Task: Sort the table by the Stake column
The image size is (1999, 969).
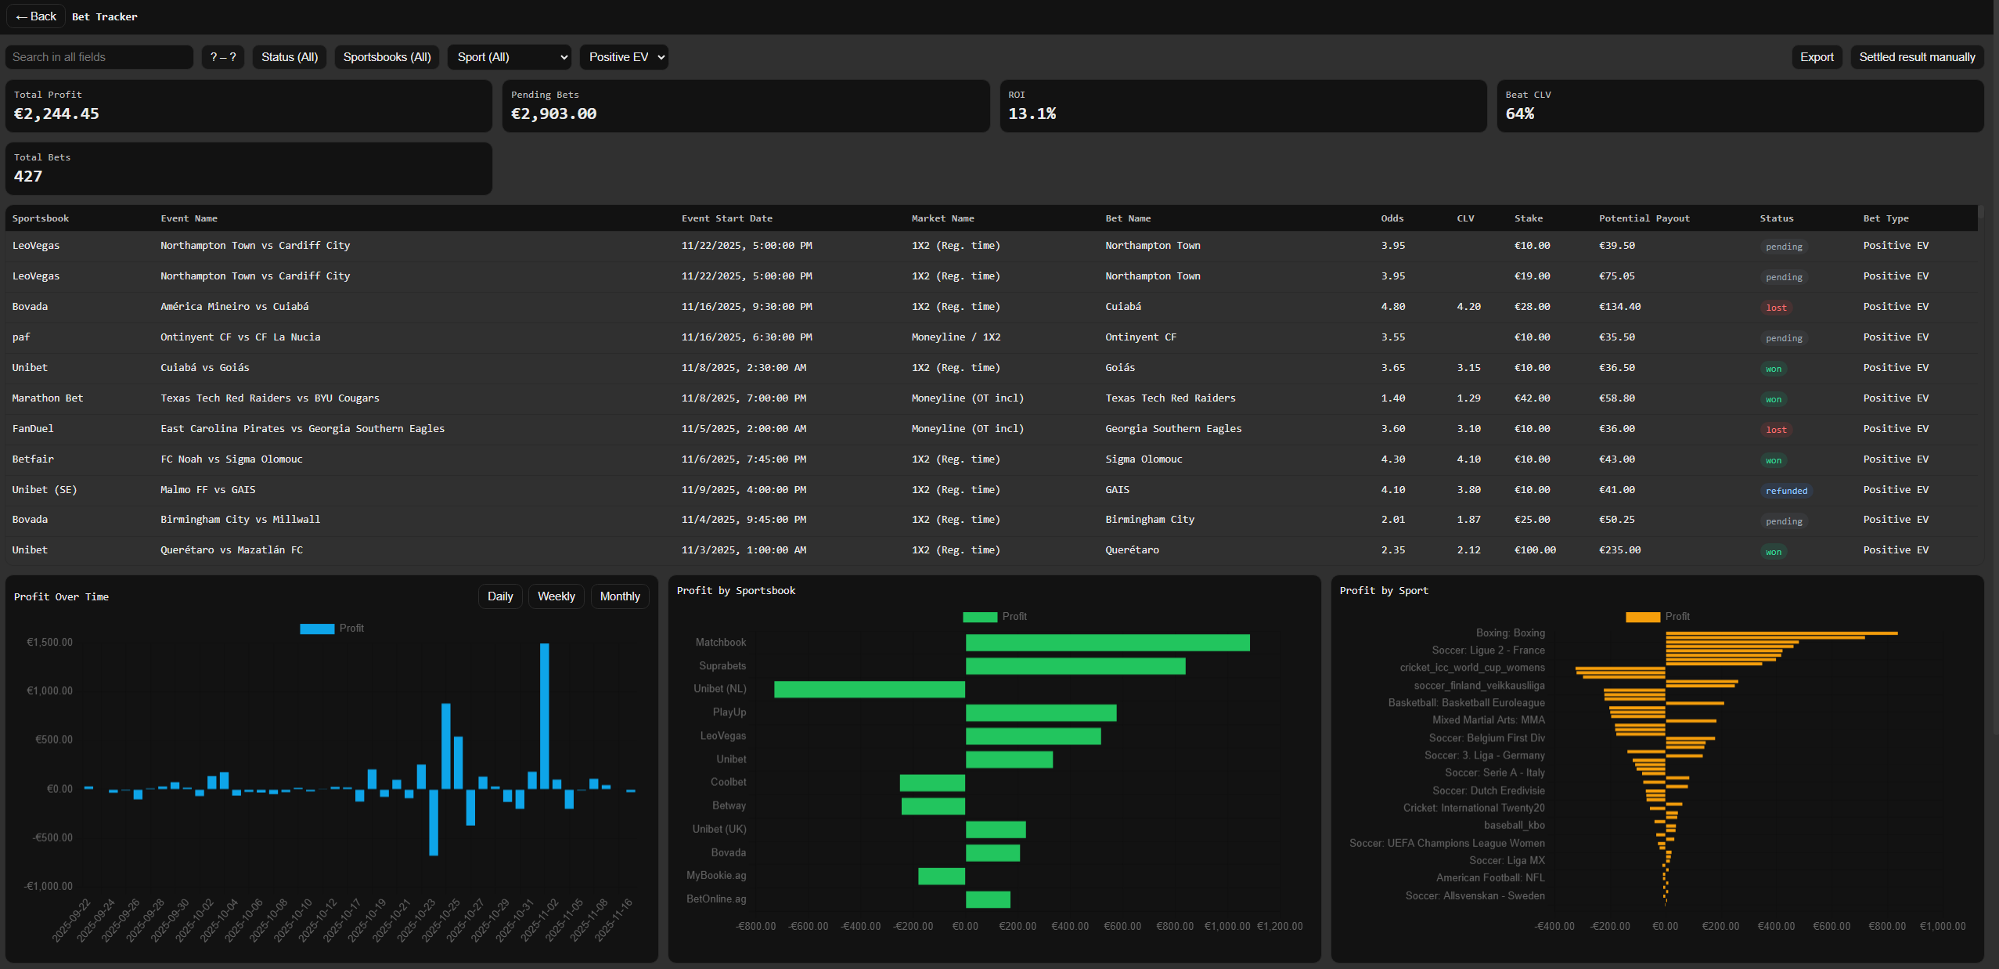Action: pyautogui.click(x=1529, y=218)
